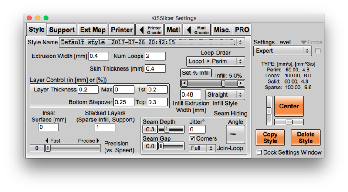Screen dimensions: 348x192
Task: Click the Extrusion Width input field
Action: coord(98,56)
